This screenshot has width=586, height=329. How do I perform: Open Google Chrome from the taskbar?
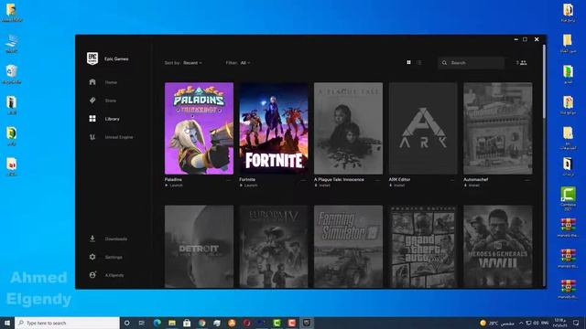tap(201, 323)
